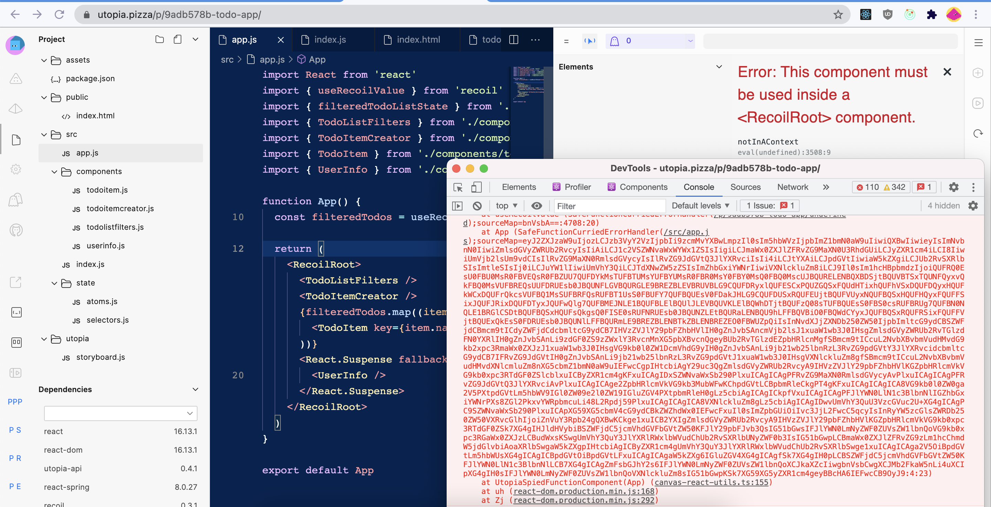Click the external share icon in the sidebar

click(15, 282)
